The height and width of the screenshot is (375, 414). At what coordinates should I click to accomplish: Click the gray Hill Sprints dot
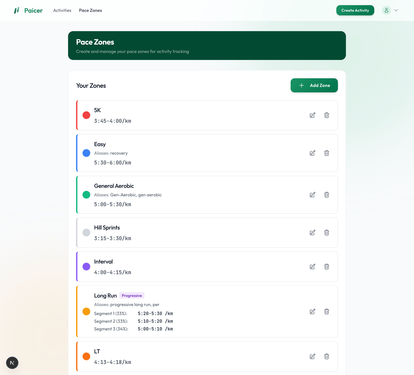tap(86, 233)
